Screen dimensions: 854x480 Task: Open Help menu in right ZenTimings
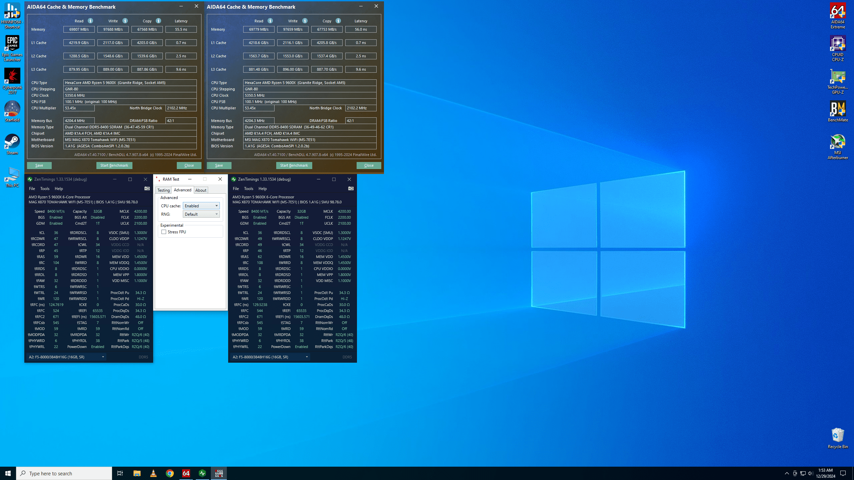click(x=263, y=189)
